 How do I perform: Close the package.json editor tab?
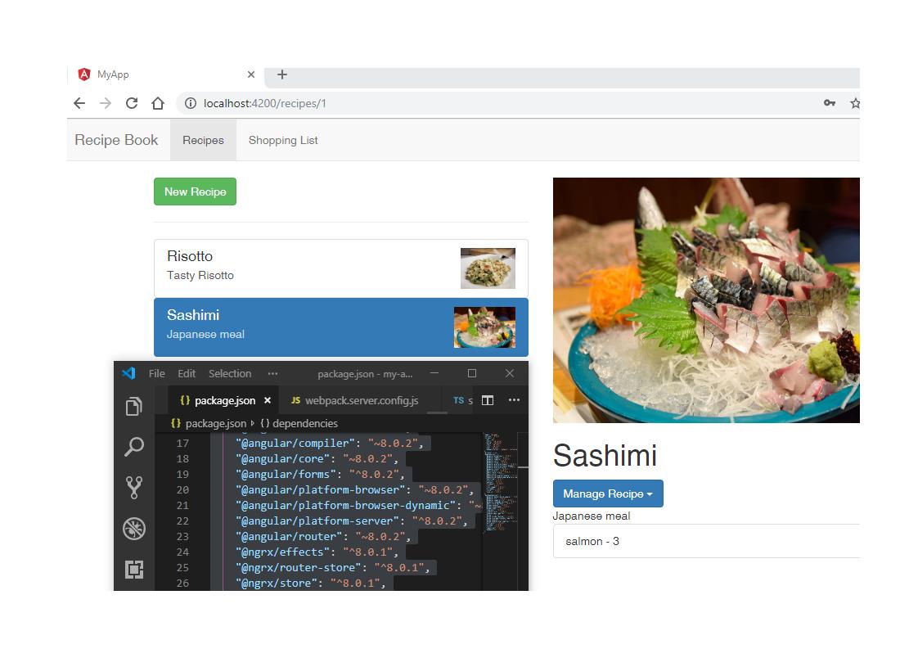coord(267,401)
